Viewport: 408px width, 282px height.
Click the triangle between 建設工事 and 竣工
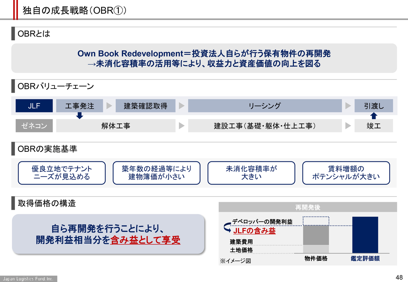pyautogui.click(x=348, y=126)
